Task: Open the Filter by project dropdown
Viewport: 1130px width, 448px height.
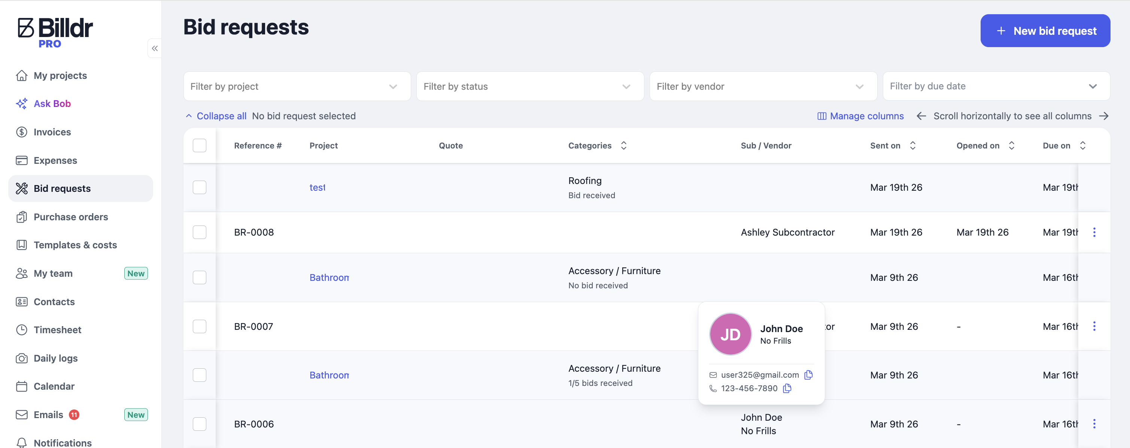Action: (297, 86)
